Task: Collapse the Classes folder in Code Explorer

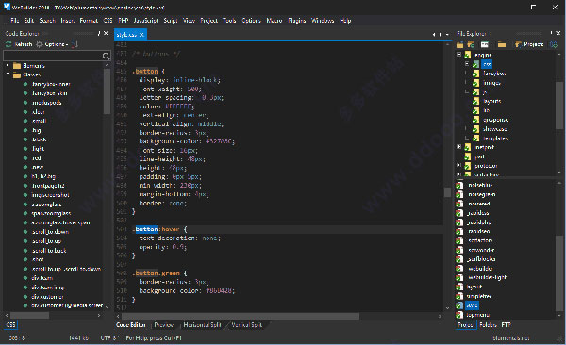Action: tap(8, 74)
